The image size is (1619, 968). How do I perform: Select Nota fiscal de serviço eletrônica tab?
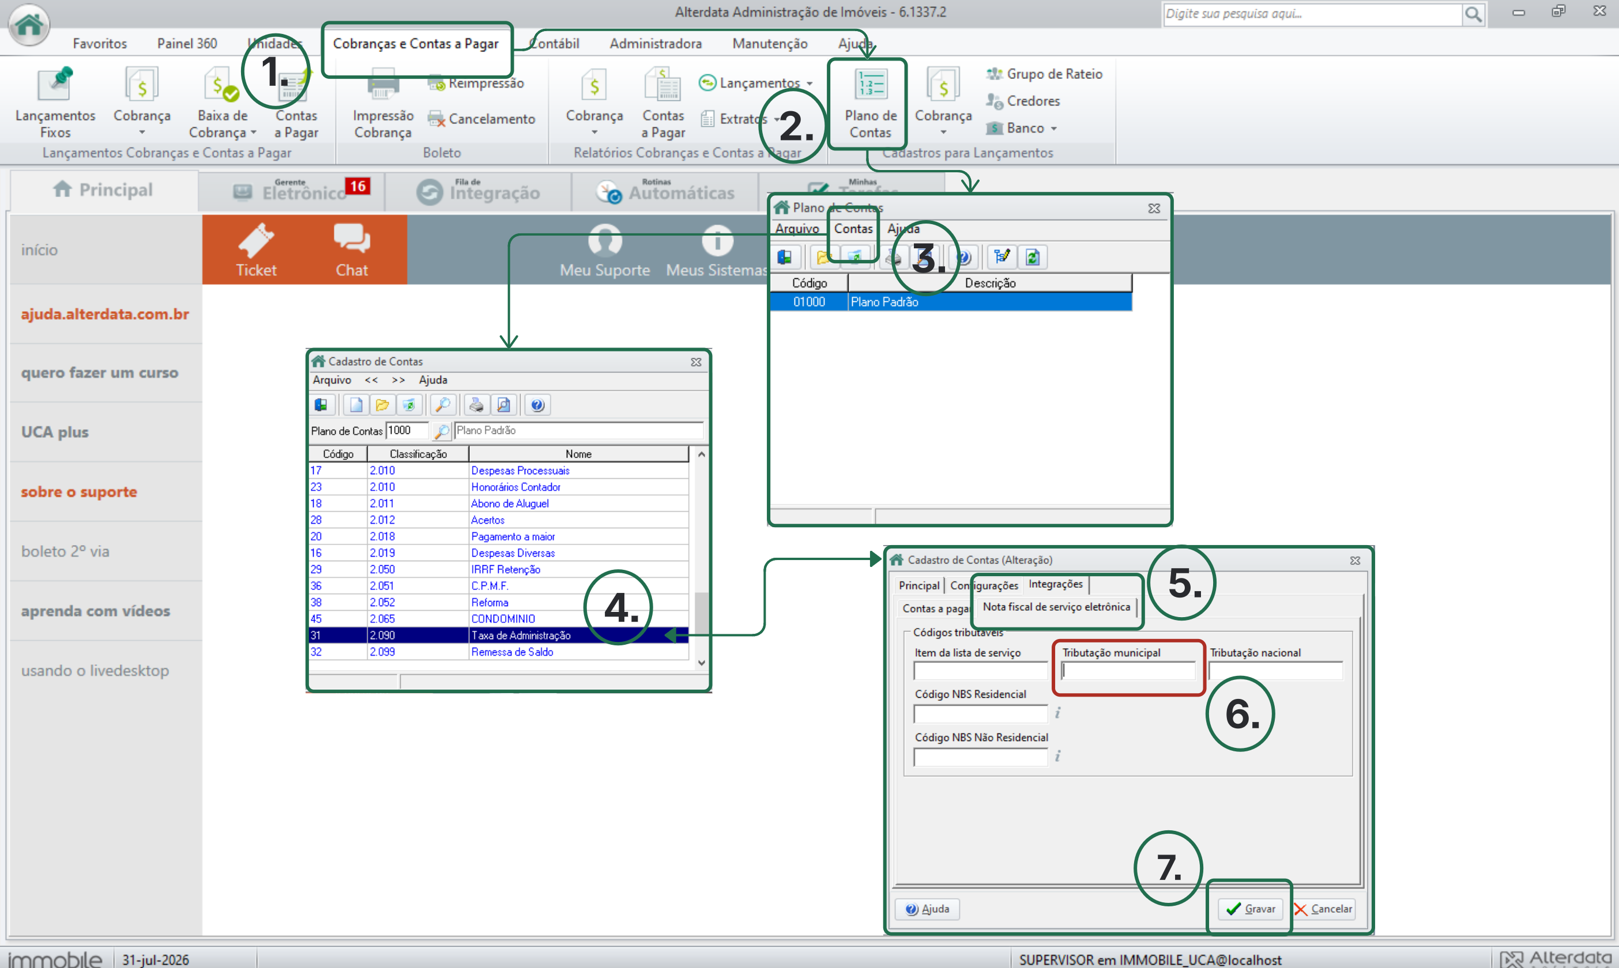pos(1056,607)
